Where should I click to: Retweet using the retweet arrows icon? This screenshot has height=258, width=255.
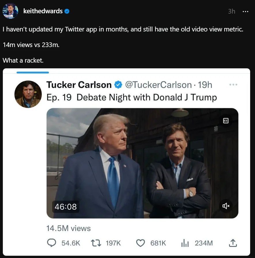coord(96,243)
